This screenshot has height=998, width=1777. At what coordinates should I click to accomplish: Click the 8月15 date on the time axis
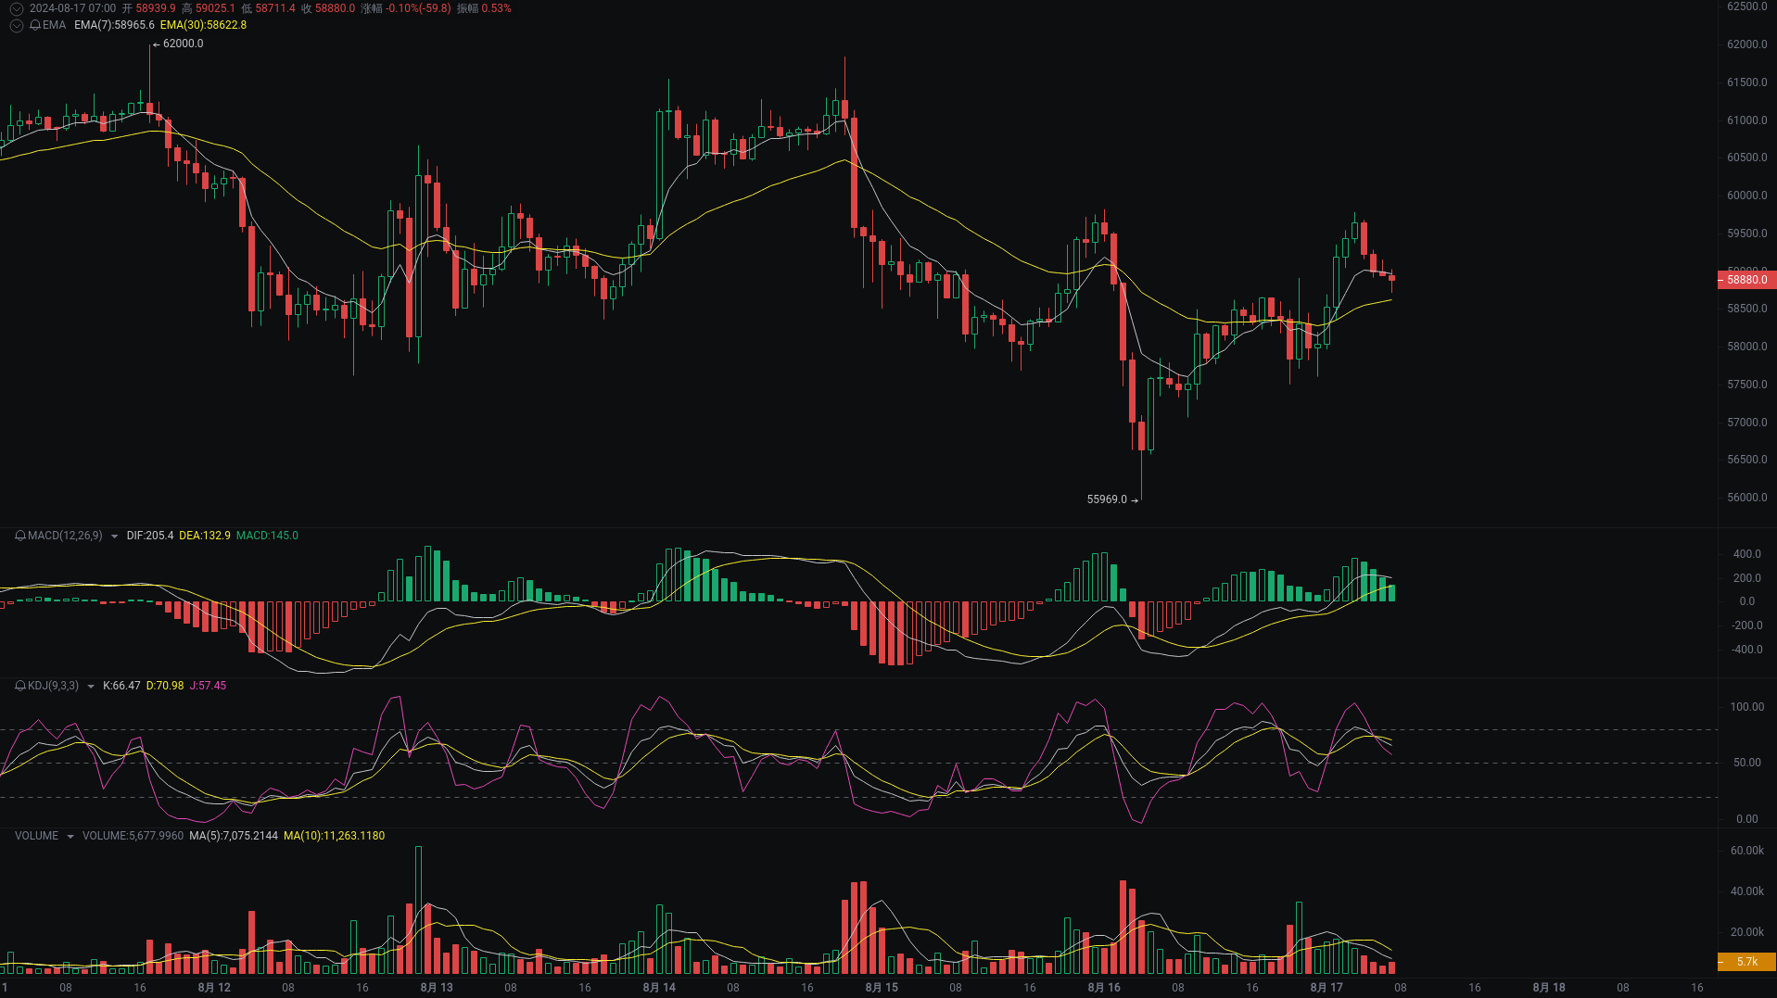click(881, 988)
